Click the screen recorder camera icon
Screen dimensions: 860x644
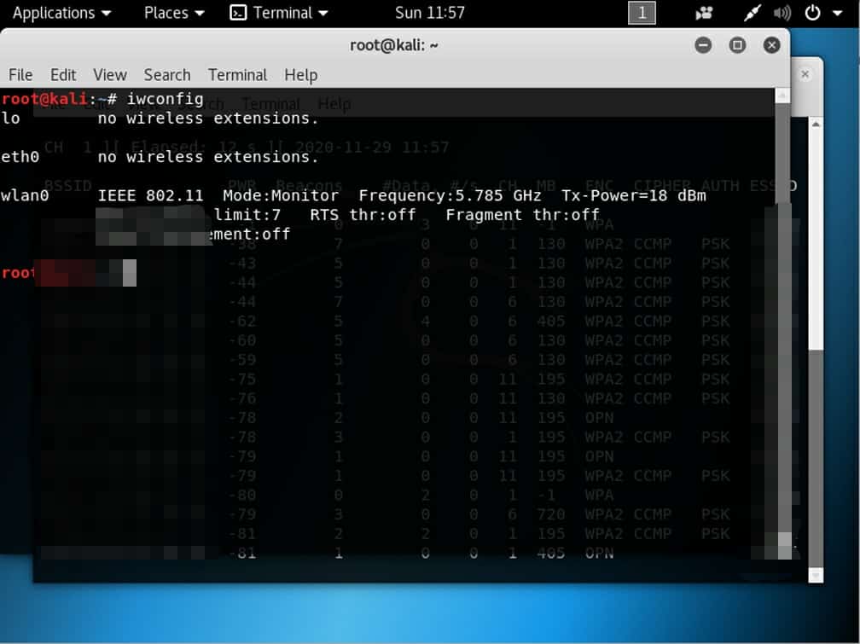[705, 13]
